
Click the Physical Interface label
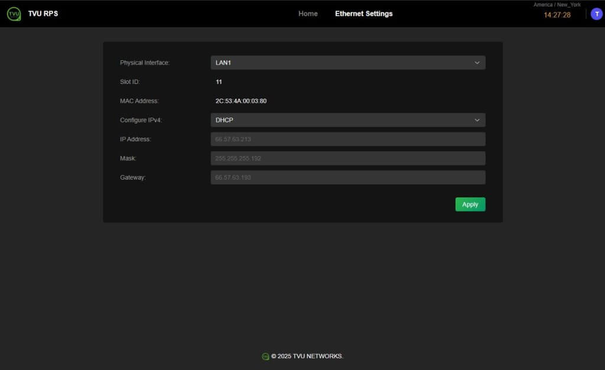[x=145, y=63]
